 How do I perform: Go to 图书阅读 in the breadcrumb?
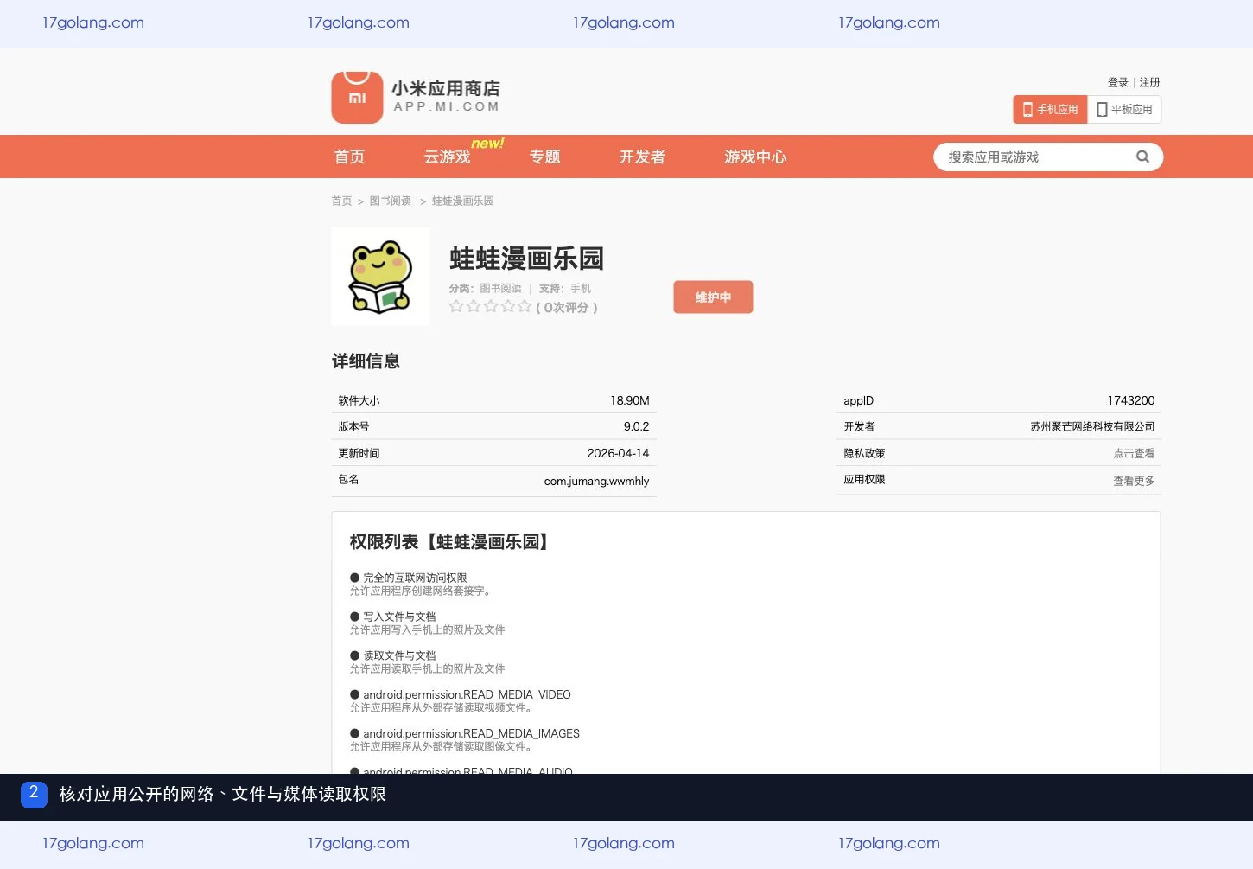click(390, 201)
